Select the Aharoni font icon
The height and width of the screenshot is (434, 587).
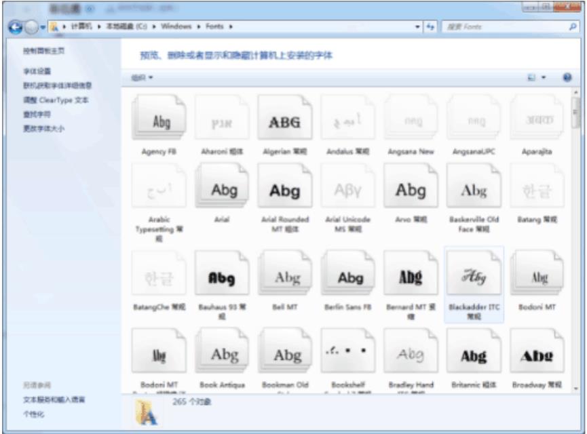click(222, 118)
